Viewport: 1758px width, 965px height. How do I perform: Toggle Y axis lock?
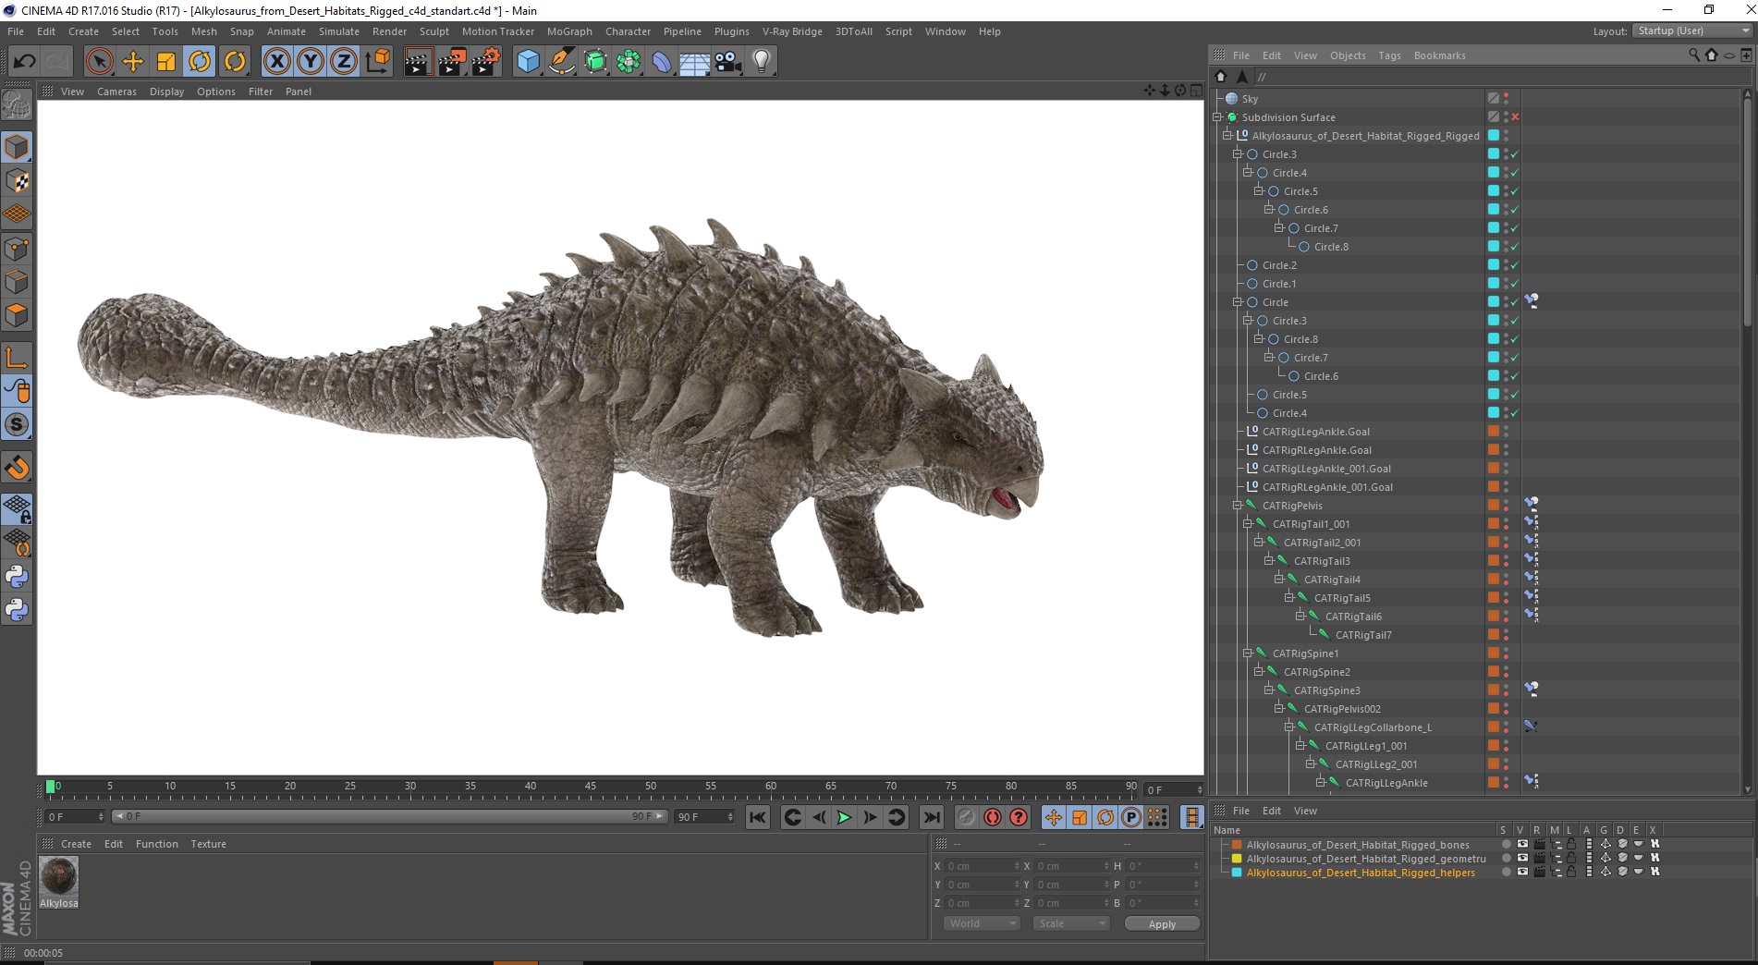click(x=311, y=62)
